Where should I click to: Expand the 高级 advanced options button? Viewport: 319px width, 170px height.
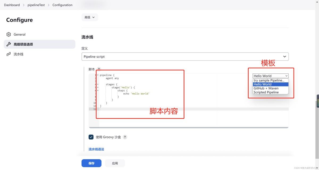pyautogui.click(x=90, y=17)
